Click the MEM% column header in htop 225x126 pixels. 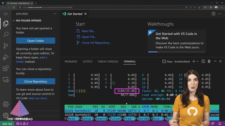click(154, 107)
